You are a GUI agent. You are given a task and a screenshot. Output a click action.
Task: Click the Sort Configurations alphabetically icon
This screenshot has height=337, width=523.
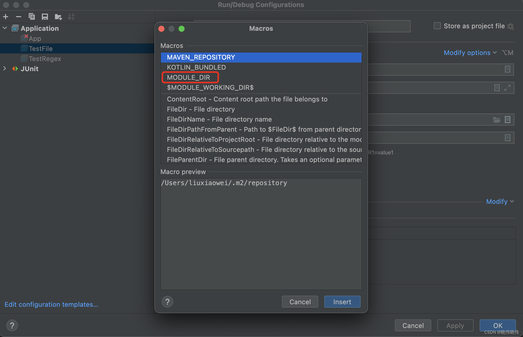(71, 17)
